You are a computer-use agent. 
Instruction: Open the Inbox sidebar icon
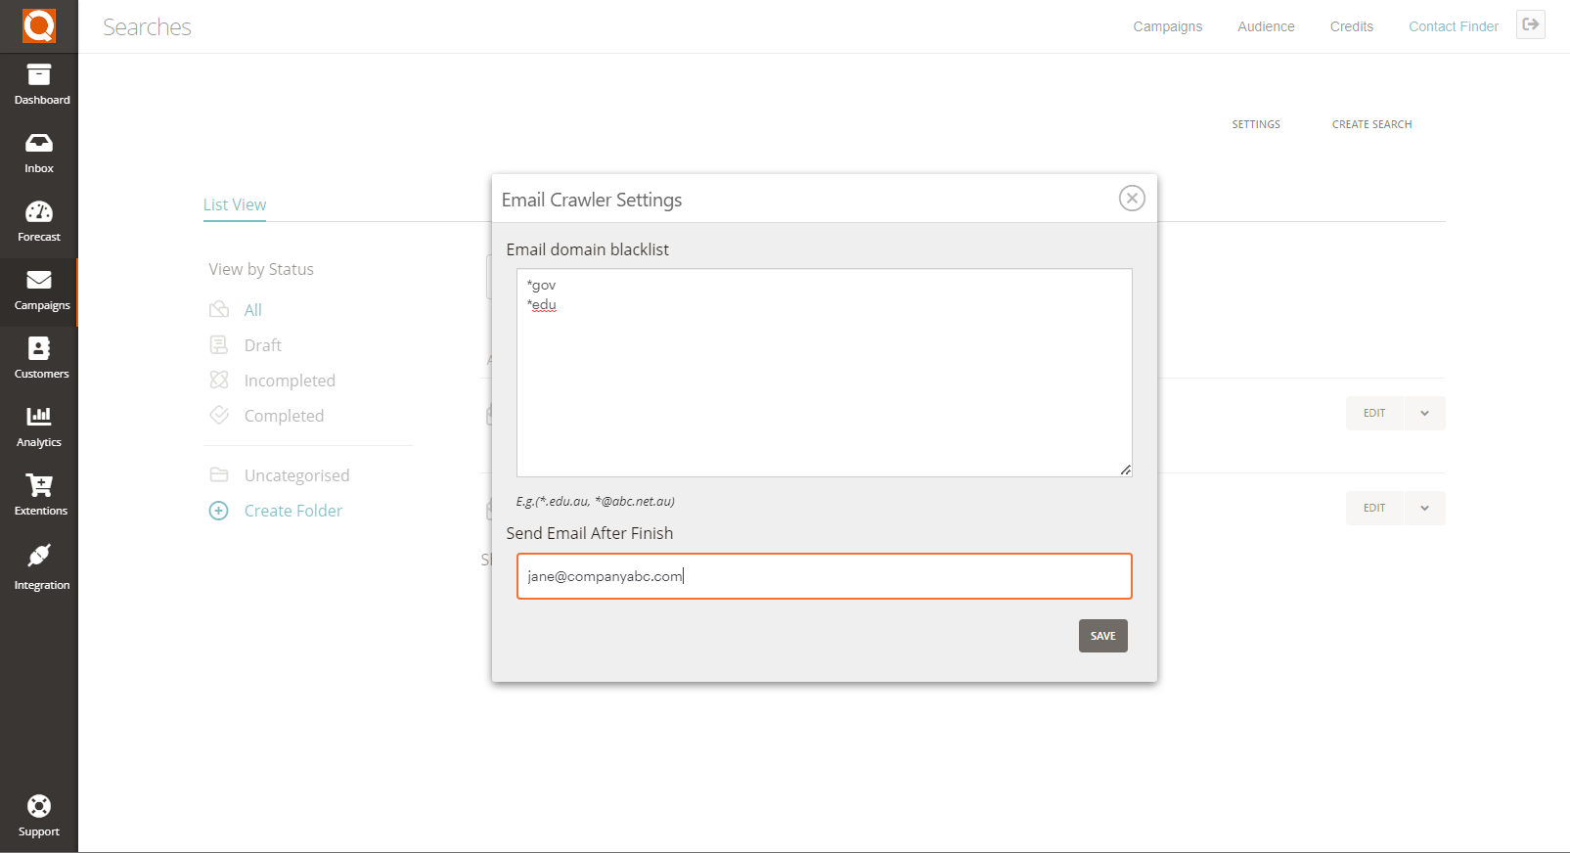pos(39,143)
